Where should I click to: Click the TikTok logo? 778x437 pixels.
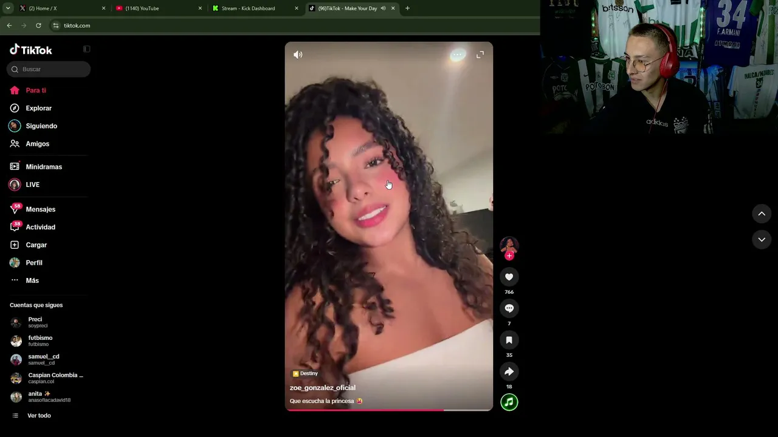pyautogui.click(x=31, y=50)
